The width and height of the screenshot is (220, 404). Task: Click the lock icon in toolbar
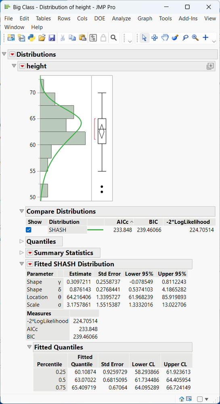[103, 38]
